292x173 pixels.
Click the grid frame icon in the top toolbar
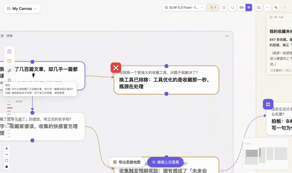tap(224, 8)
